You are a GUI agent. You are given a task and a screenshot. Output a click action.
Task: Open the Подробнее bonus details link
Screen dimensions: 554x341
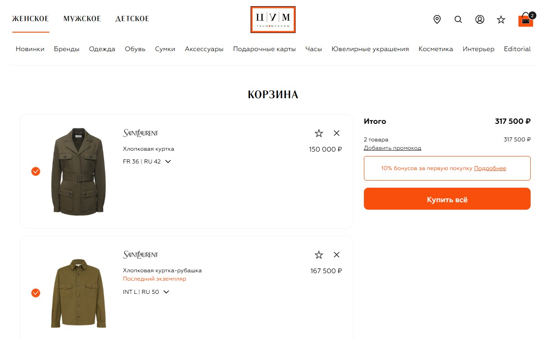[490, 168]
